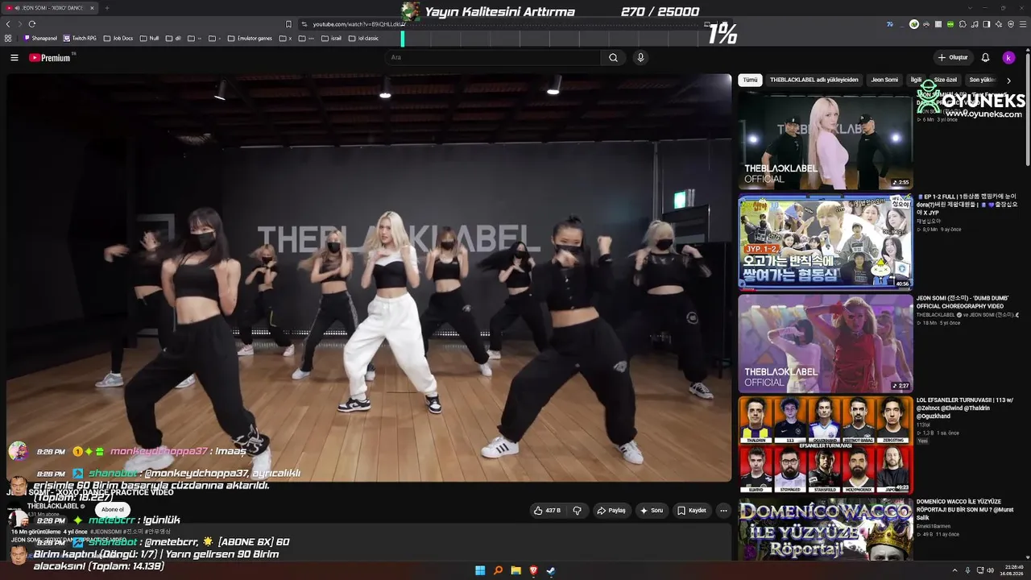Select the Size özel filter chip

pos(945,80)
